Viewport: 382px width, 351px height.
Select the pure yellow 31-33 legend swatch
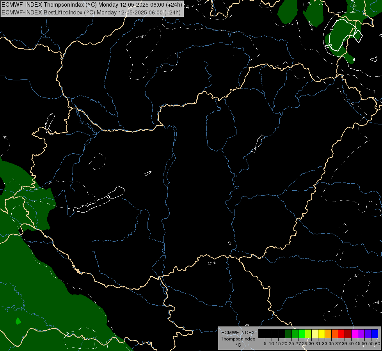pyautogui.click(x=322, y=333)
